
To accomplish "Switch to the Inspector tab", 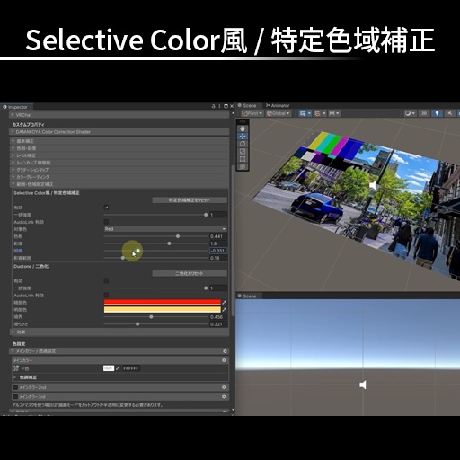I will pos(15,107).
